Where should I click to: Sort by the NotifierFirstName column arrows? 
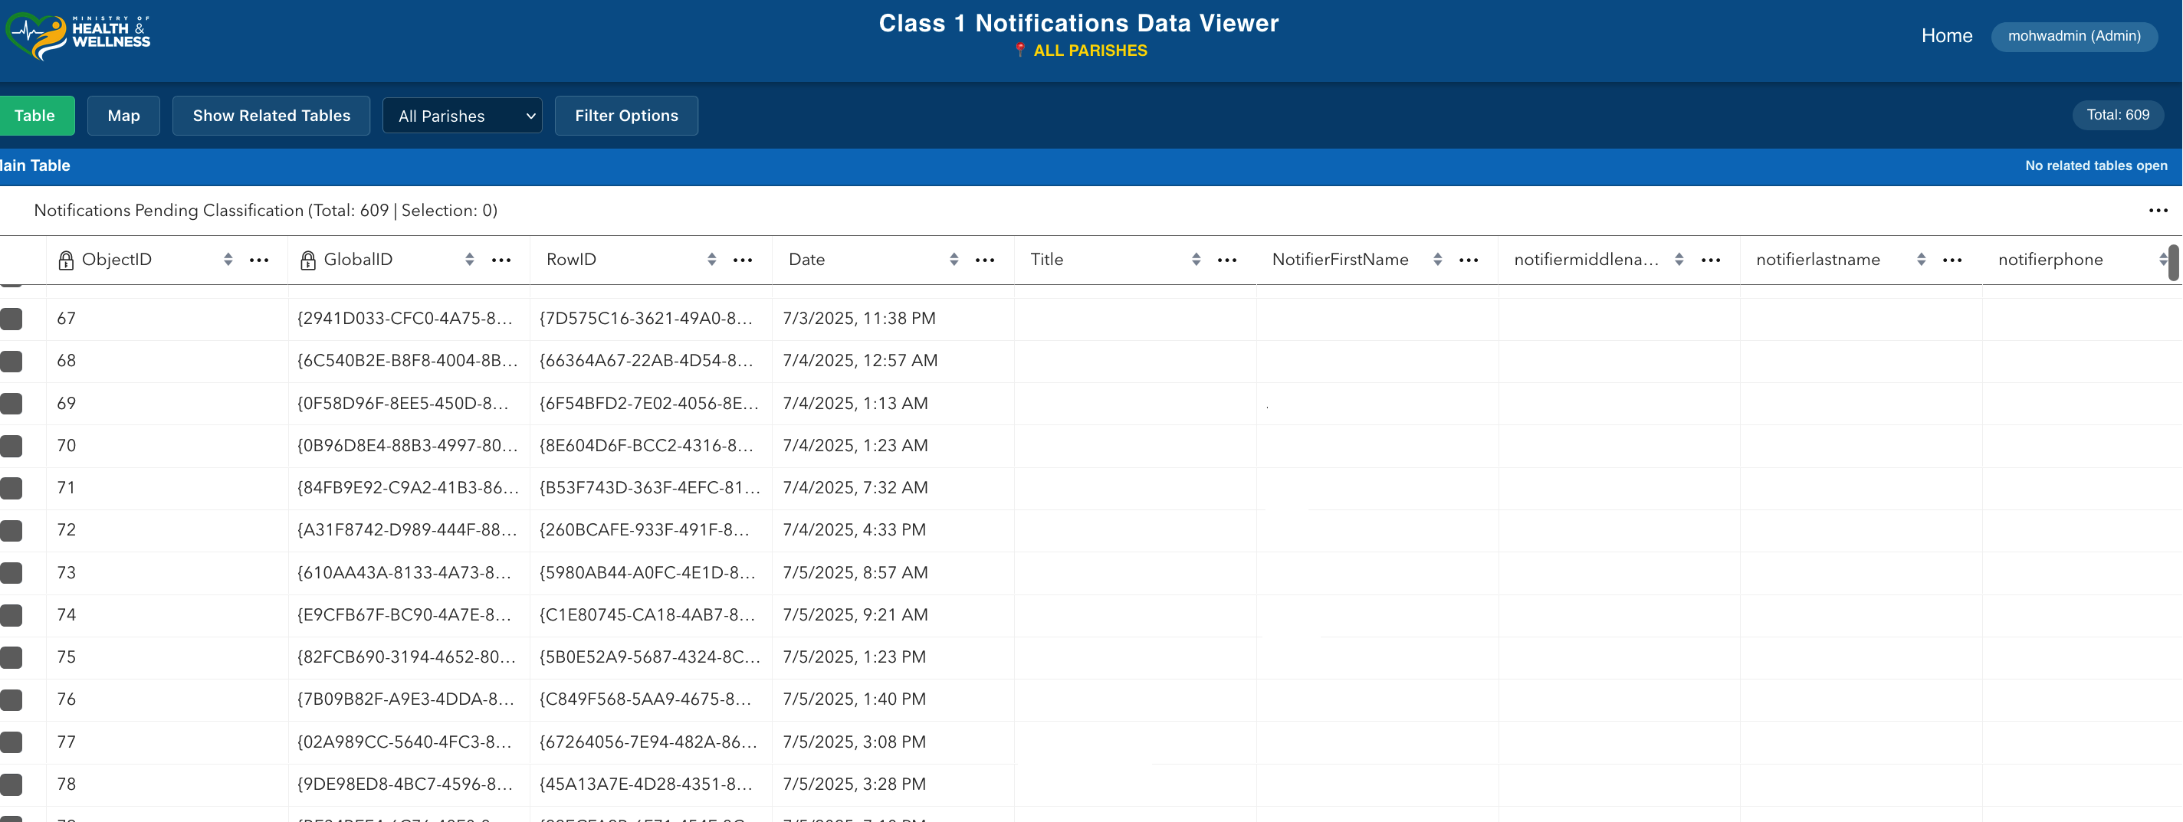tap(1437, 260)
